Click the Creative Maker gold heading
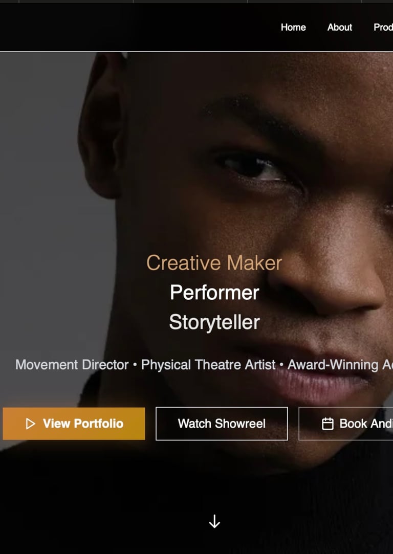 (214, 263)
